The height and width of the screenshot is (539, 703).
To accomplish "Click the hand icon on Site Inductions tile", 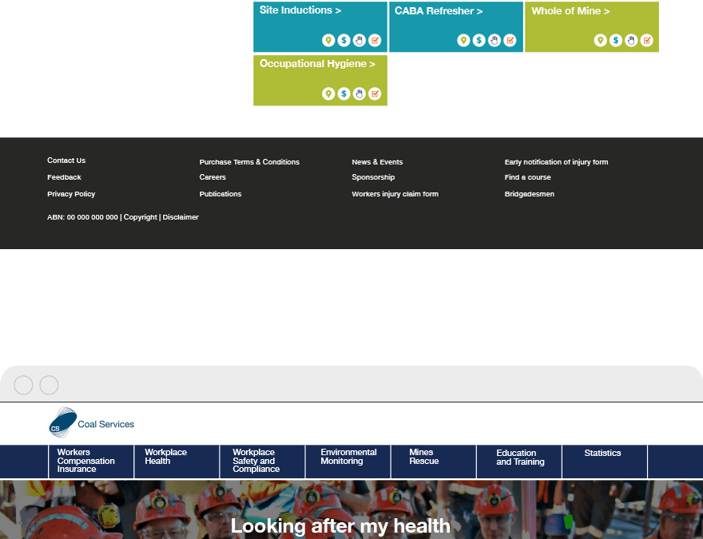I will [359, 40].
